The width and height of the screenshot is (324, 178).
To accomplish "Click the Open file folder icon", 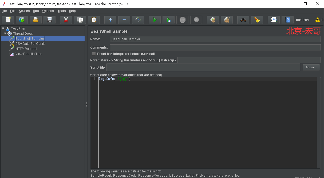I will 35,20.
